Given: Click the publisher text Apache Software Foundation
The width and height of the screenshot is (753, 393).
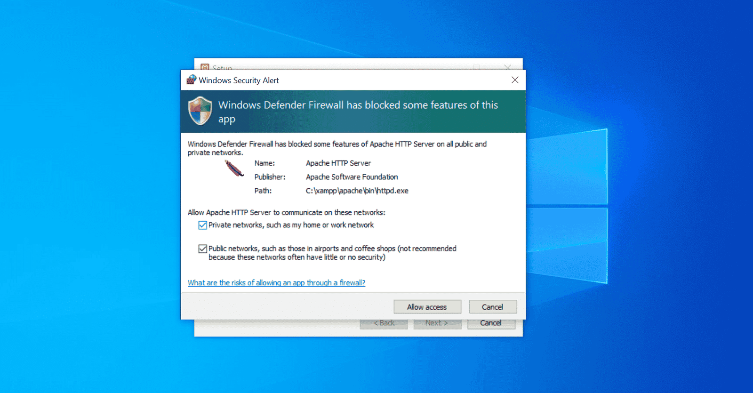Looking at the screenshot, I should tap(352, 177).
